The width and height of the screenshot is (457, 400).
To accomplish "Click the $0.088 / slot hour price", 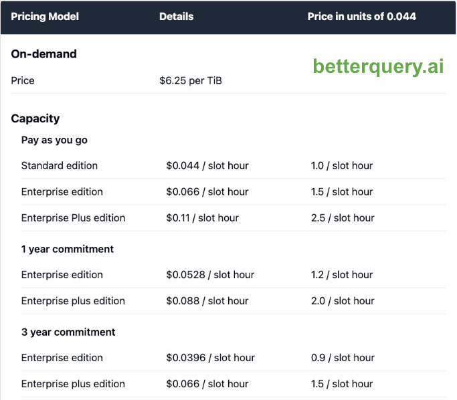I will click(207, 300).
